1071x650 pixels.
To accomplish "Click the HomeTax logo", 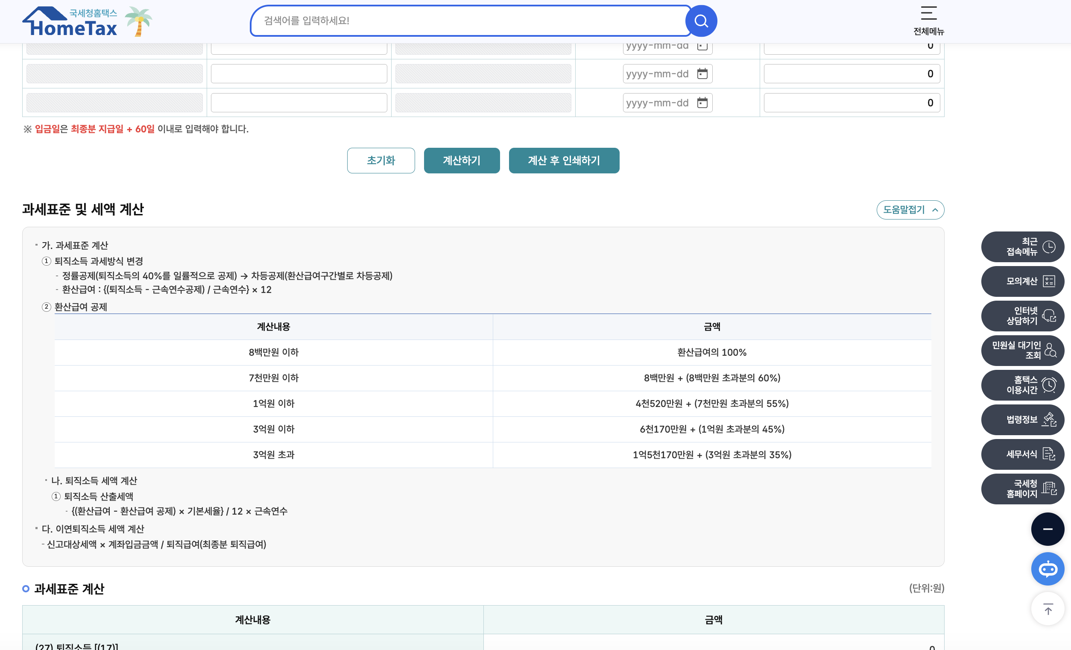I will coord(70,21).
